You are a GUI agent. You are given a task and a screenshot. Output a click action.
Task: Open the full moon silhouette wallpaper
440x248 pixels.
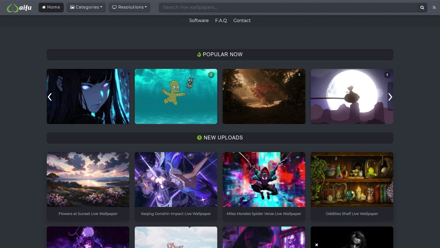click(x=352, y=96)
